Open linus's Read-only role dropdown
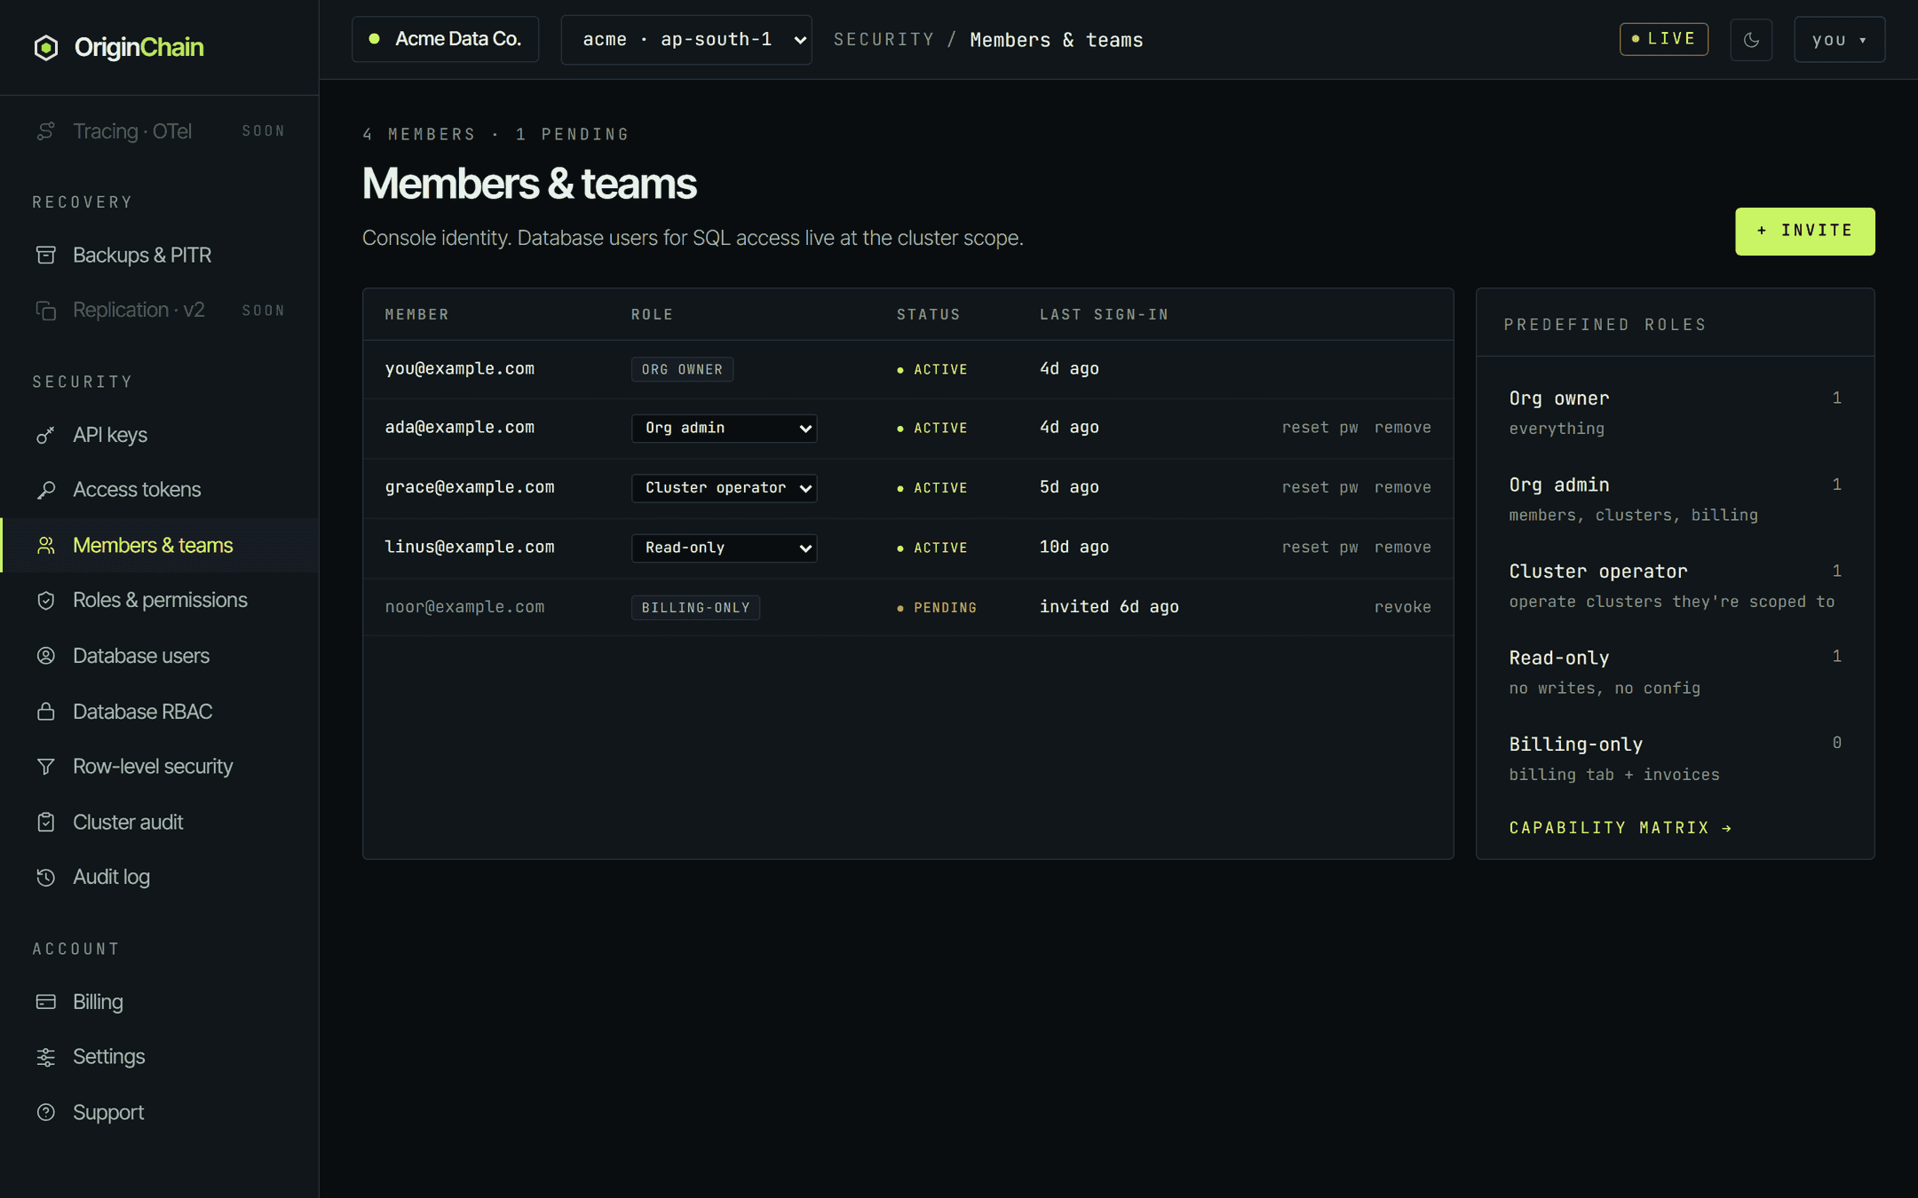Viewport: 1918px width, 1198px height. tap(724, 548)
